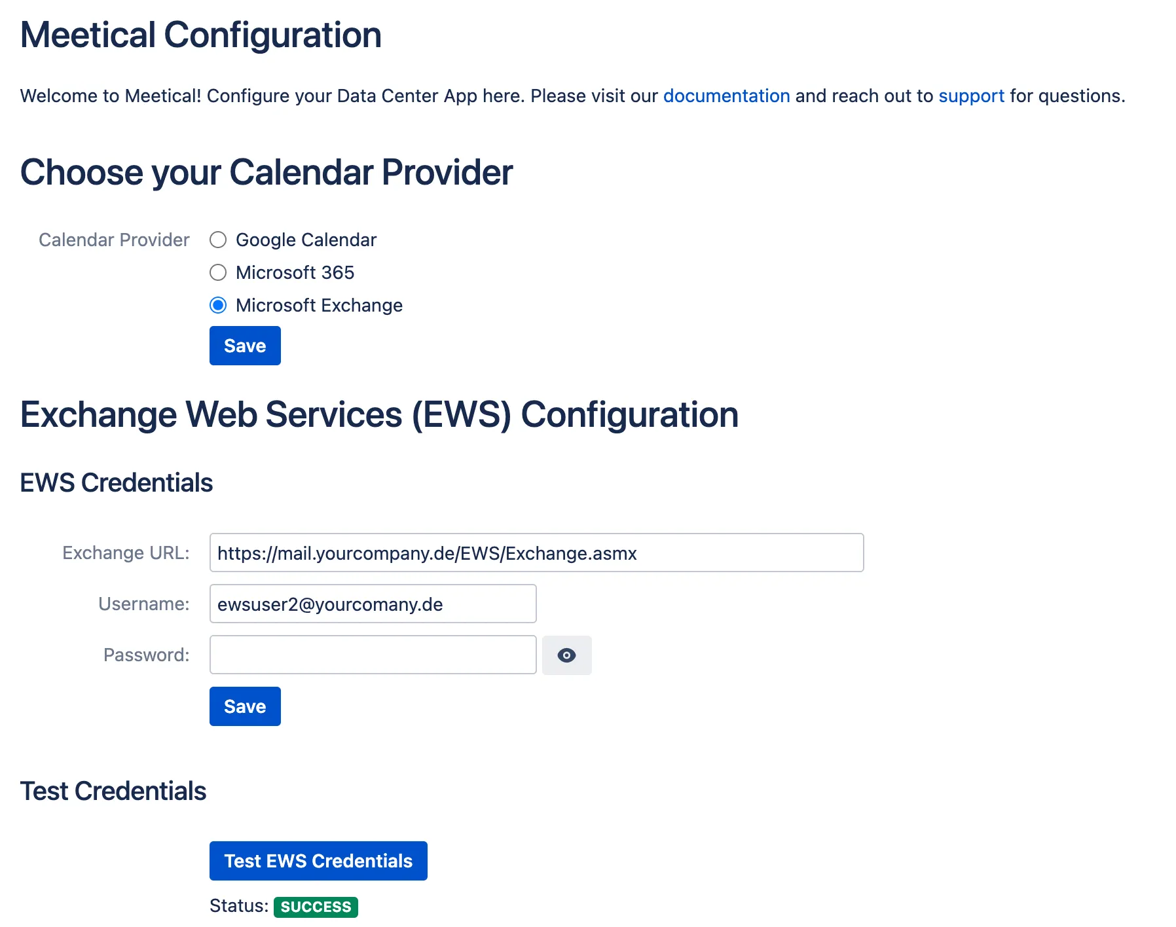Viewport: 1176px width, 927px height.
Task: Select the Google Calendar provider
Action: 217,240
